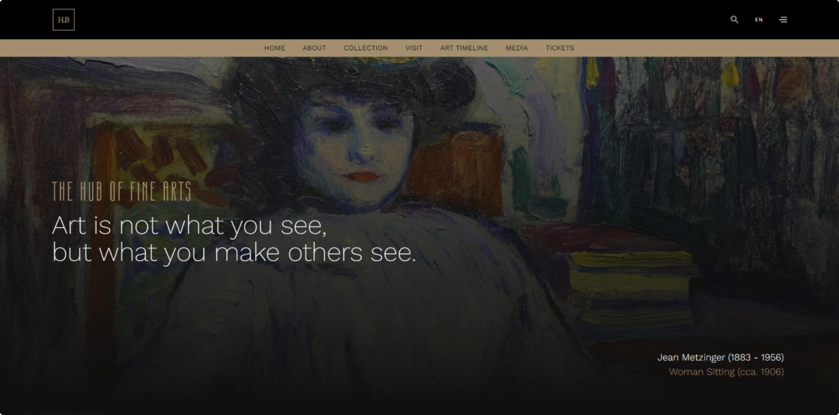Open the search magnifier icon
The width and height of the screenshot is (839, 415).
pyautogui.click(x=734, y=20)
